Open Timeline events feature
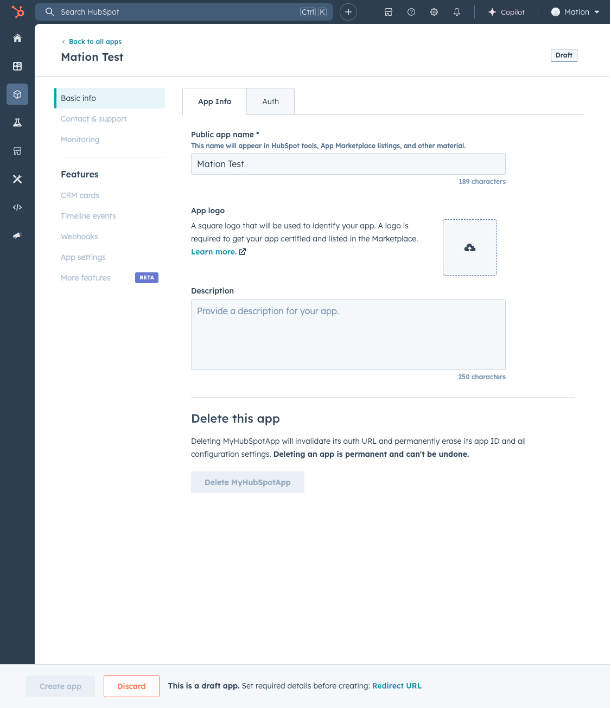The image size is (611, 708). click(88, 216)
